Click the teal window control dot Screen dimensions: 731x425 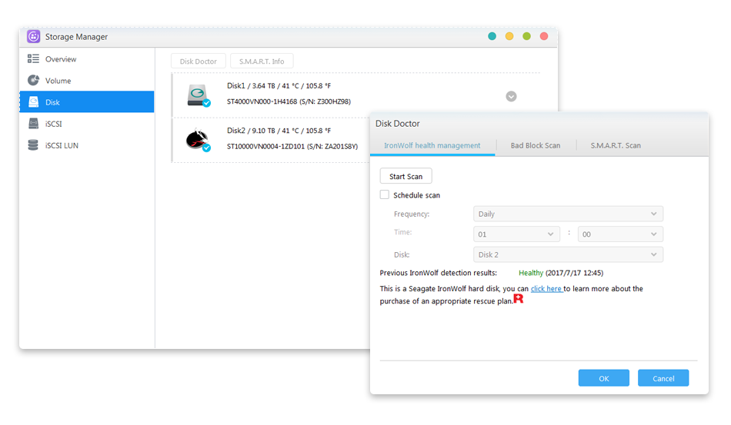coord(492,36)
